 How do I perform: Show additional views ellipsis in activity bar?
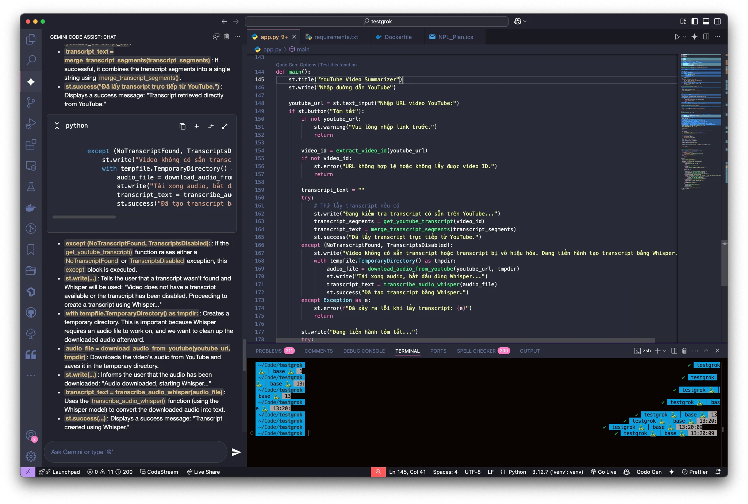[31, 375]
